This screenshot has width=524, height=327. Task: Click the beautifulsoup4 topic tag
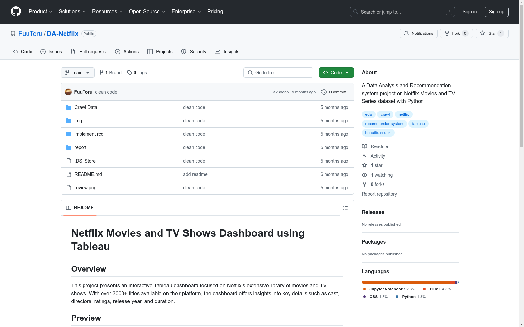click(x=378, y=133)
